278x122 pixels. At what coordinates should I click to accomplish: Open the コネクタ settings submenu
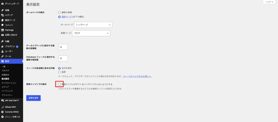[x=5, y=71]
